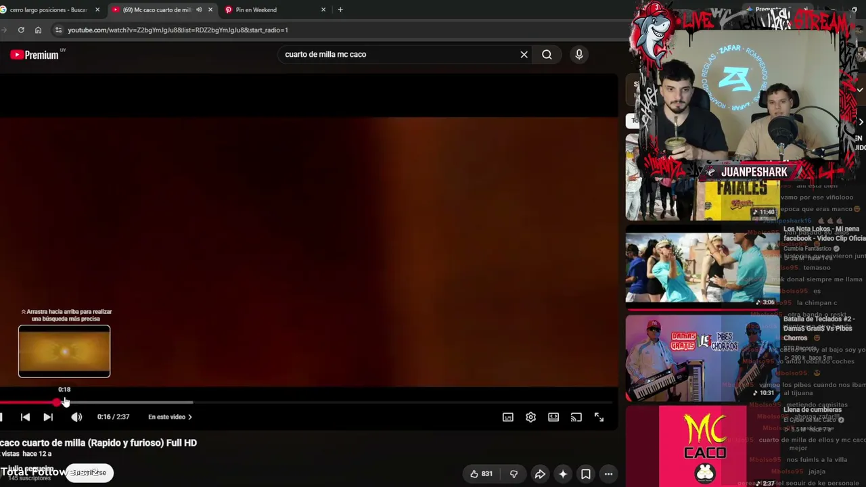The image size is (866, 487).
Task: Close the 'cerro largo posiciones' browser tab
Action: point(97,10)
